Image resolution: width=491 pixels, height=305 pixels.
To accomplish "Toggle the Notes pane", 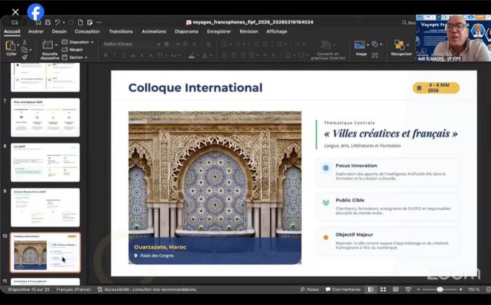I will coord(309,290).
